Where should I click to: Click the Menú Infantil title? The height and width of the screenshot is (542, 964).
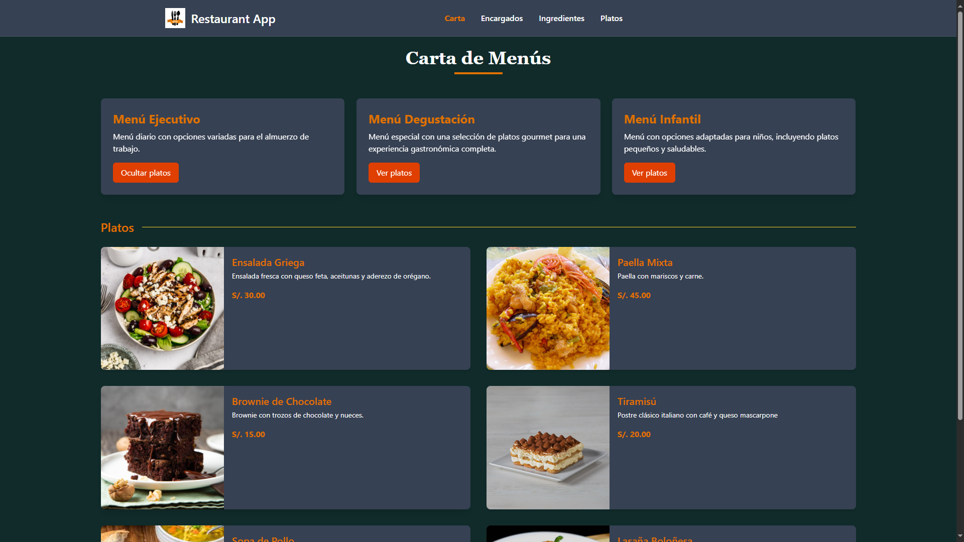click(x=662, y=119)
